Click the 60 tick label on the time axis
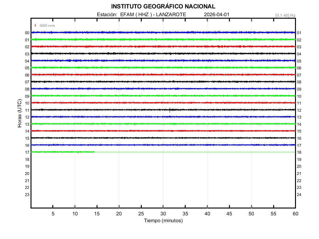 tap(295, 214)
